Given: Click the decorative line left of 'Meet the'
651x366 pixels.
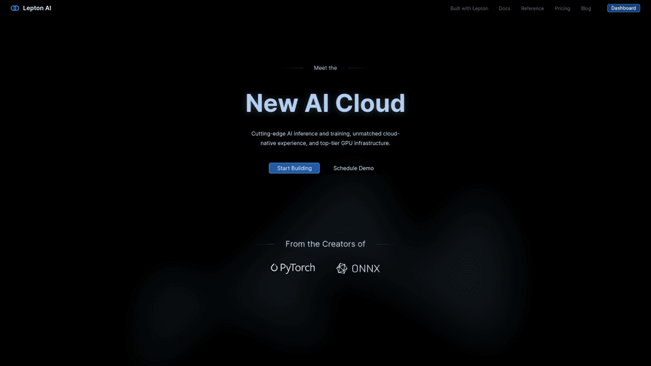Looking at the screenshot, I should (294, 68).
